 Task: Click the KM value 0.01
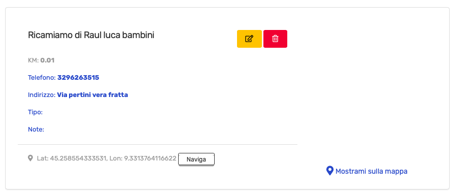47,60
